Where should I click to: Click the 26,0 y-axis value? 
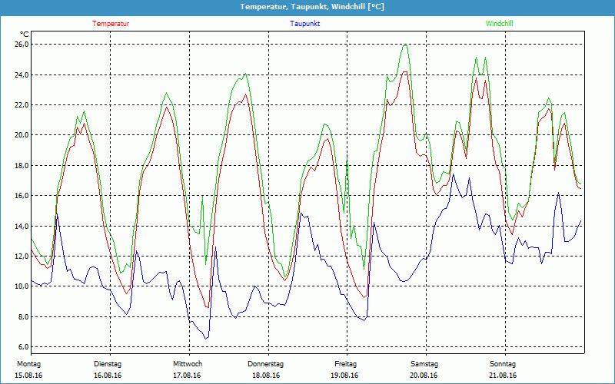pos(22,45)
